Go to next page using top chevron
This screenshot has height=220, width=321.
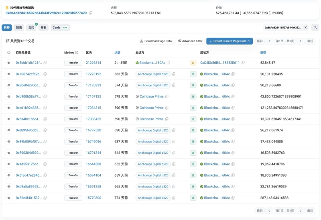click(300, 41)
